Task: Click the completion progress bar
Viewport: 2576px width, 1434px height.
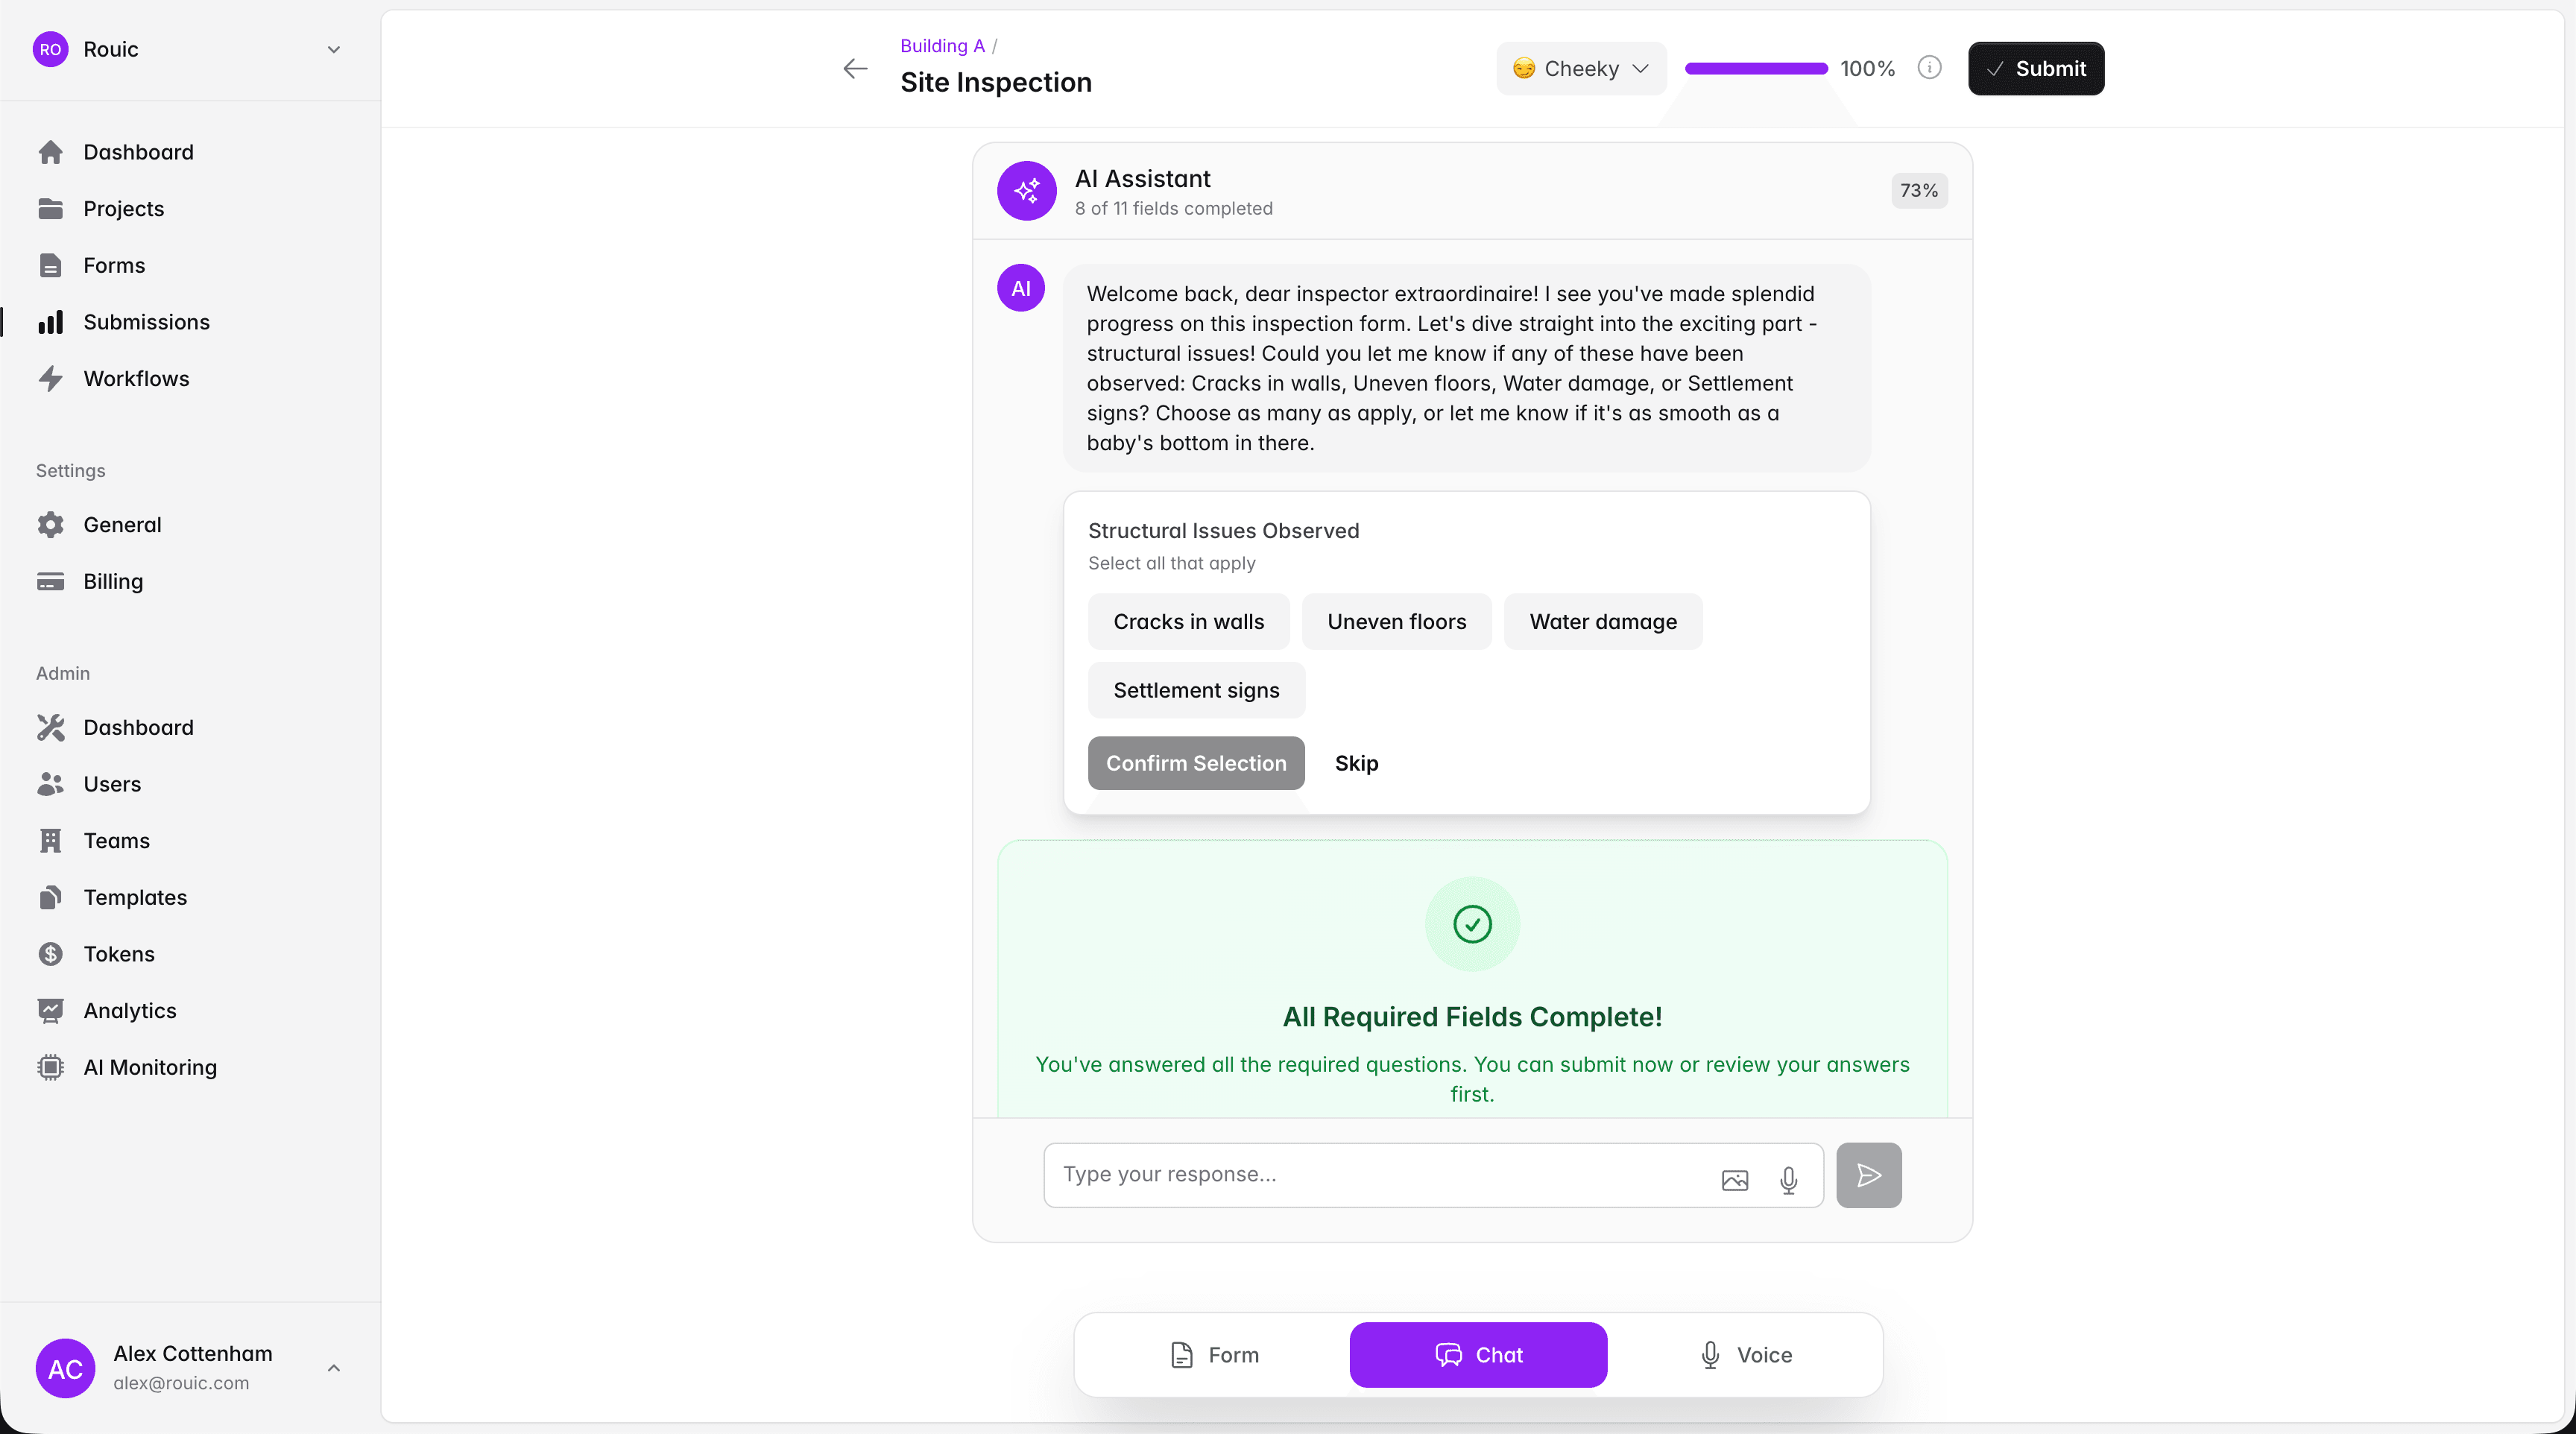Action: tap(1755, 68)
